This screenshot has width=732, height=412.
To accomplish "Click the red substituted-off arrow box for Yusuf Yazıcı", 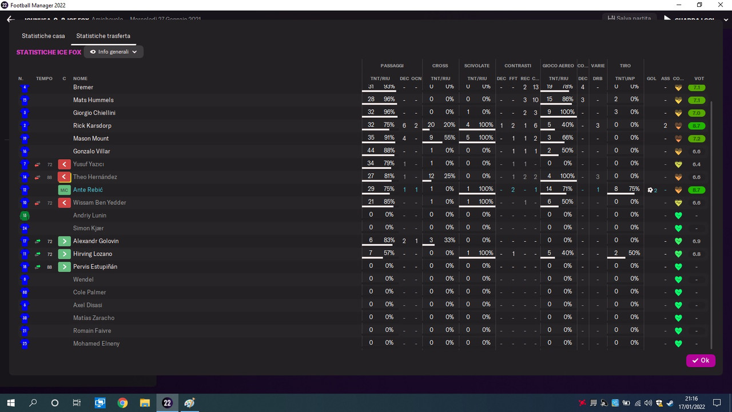I will point(64,164).
